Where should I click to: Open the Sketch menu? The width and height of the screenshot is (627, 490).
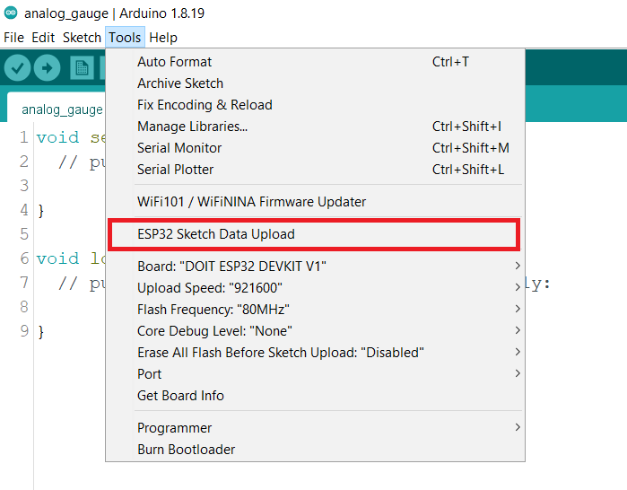[82, 38]
